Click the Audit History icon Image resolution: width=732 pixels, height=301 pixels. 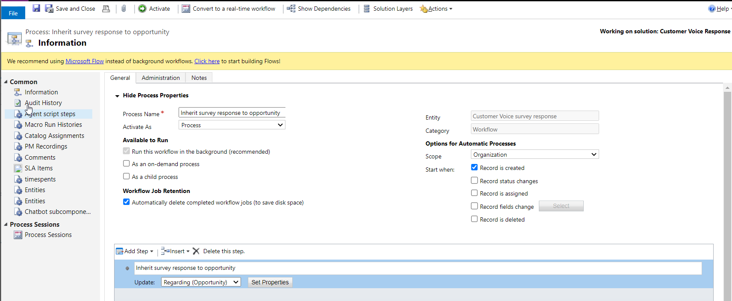(18, 103)
